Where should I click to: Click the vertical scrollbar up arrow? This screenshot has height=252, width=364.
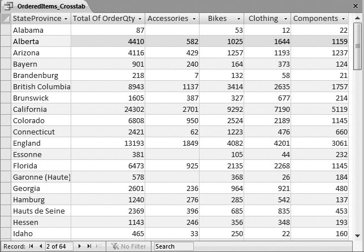[357, 18]
